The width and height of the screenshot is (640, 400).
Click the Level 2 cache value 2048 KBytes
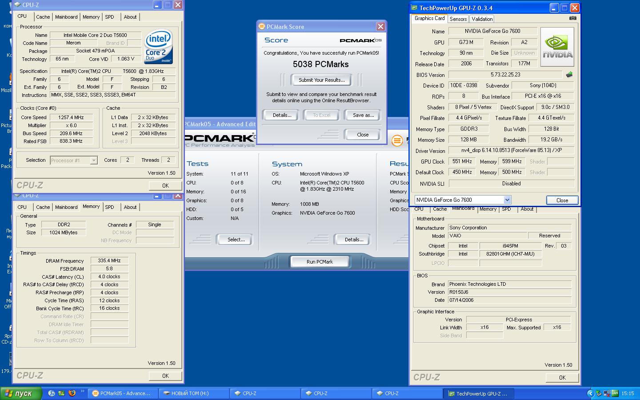[x=153, y=133]
